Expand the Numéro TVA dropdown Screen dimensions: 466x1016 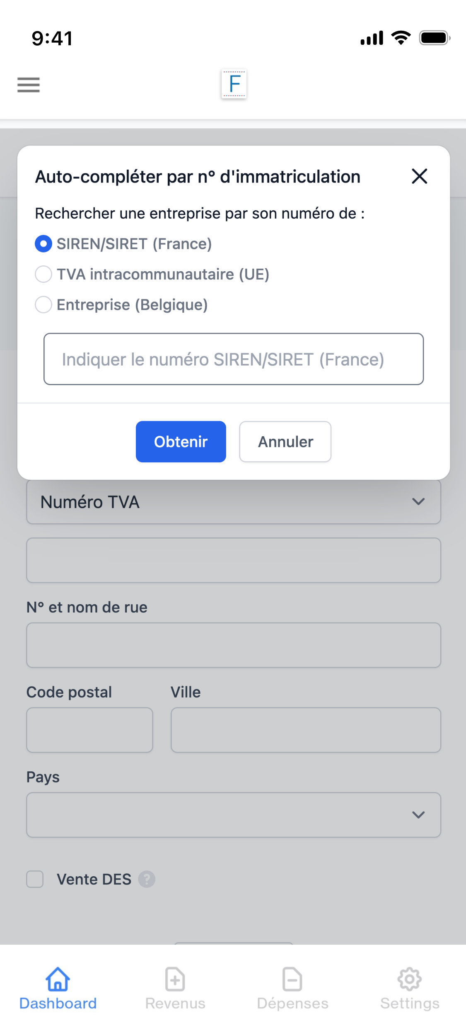(x=233, y=502)
